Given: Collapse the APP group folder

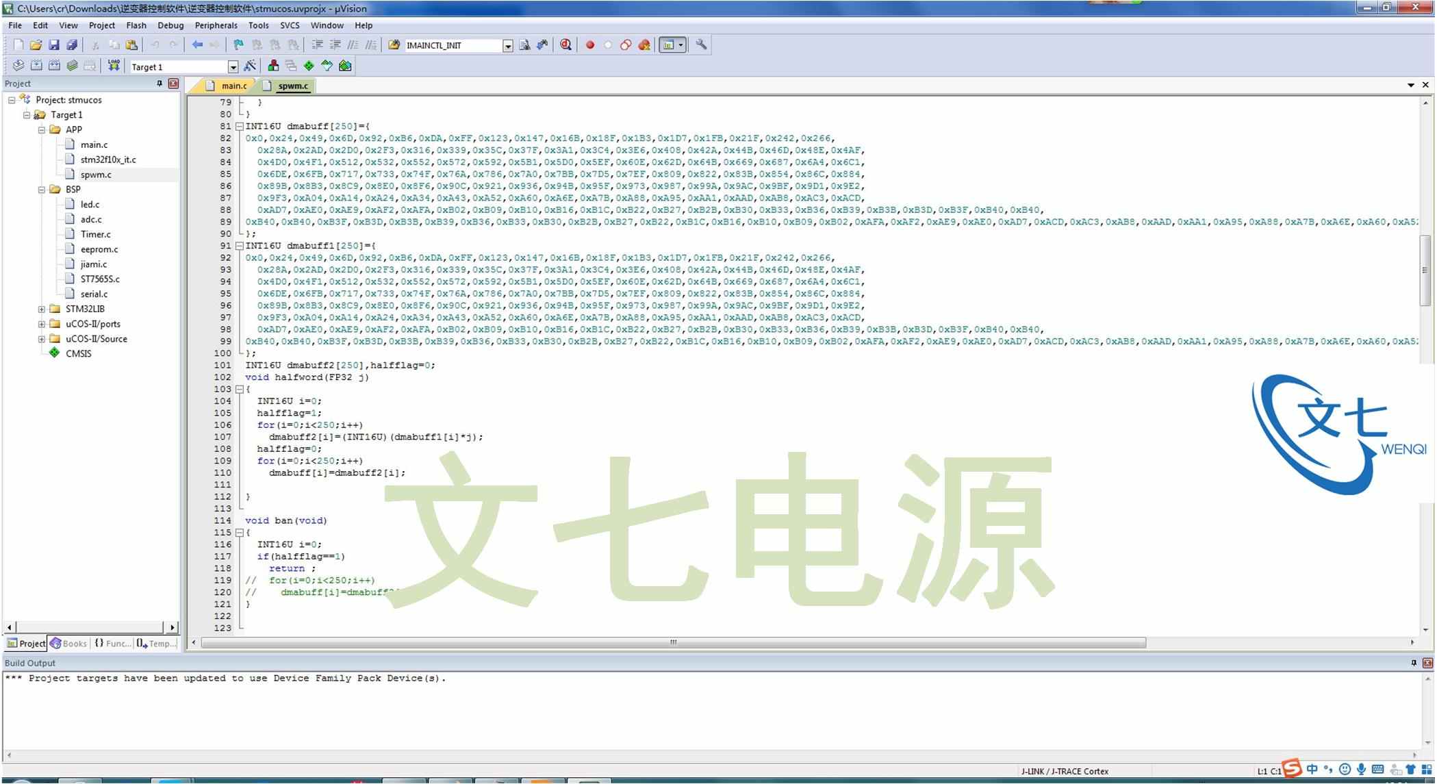Looking at the screenshot, I should click(42, 130).
